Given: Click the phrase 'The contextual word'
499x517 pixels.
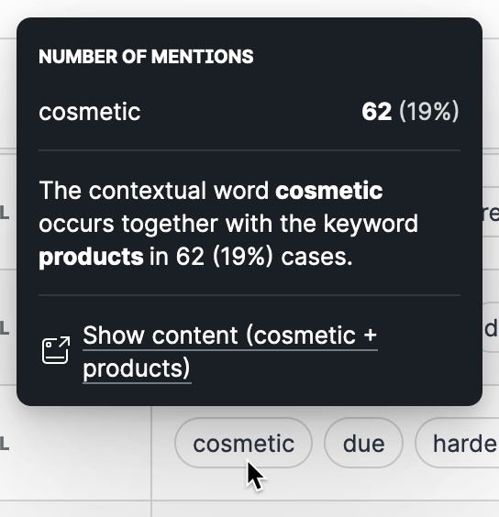Looking at the screenshot, I should pos(154,191).
